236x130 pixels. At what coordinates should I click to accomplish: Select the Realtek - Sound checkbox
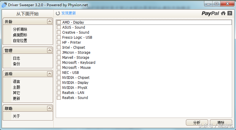tap(59, 97)
